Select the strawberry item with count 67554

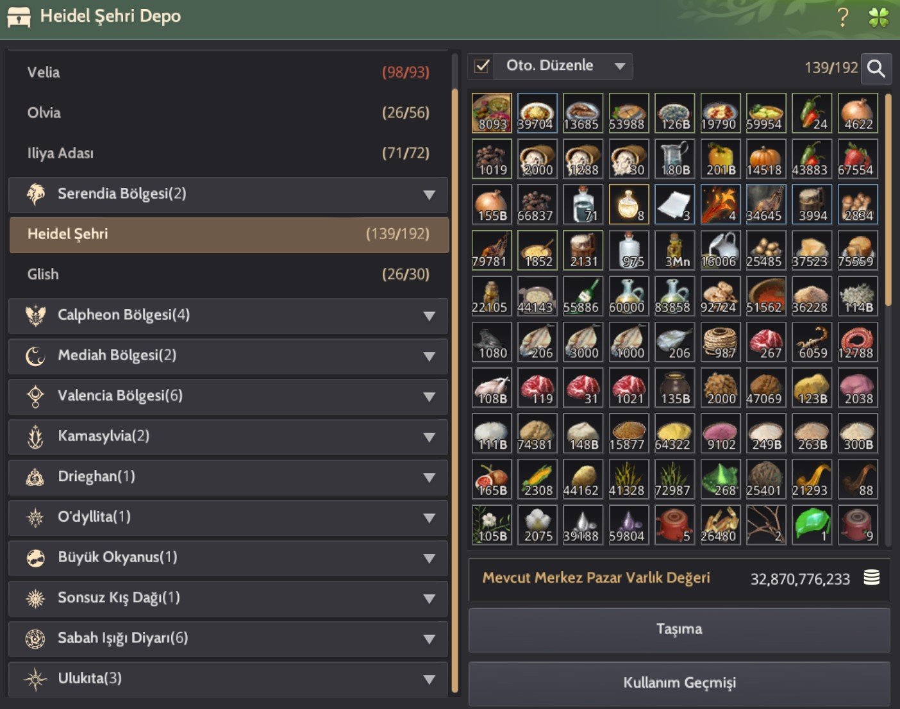tap(858, 159)
